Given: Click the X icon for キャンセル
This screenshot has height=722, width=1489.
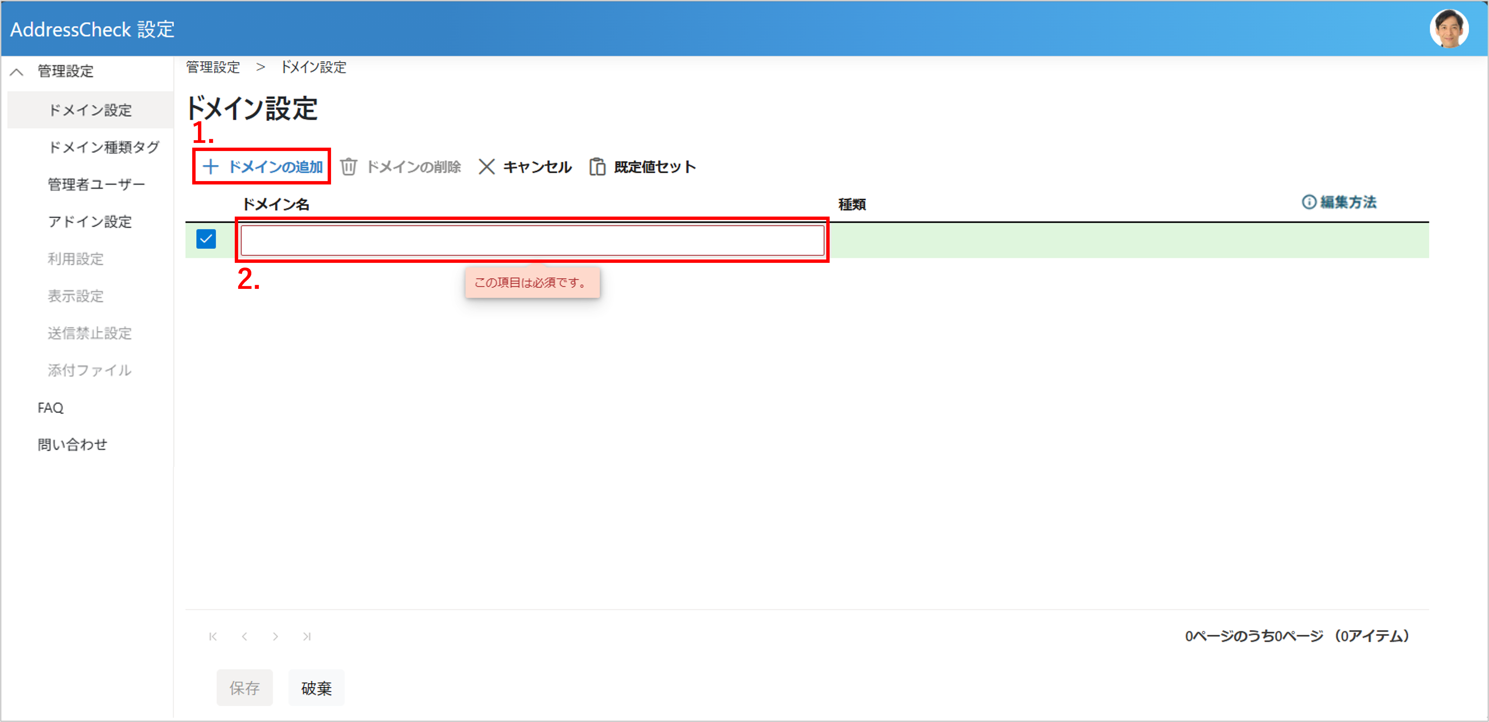Looking at the screenshot, I should pos(487,167).
